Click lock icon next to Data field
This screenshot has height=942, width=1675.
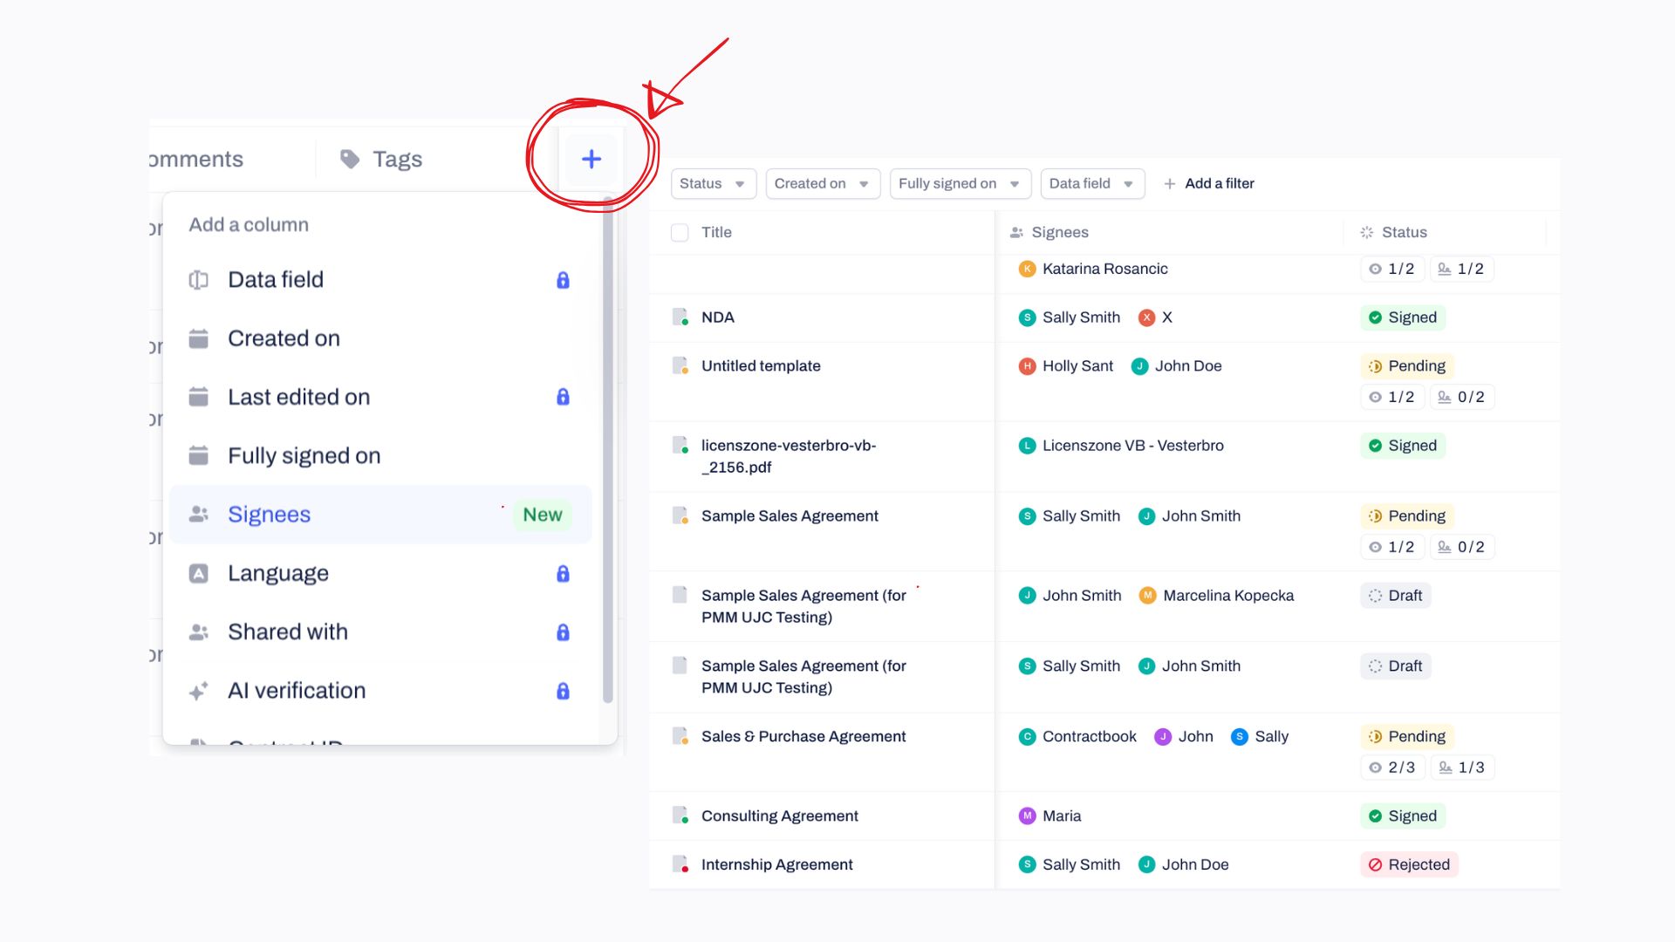coord(563,280)
